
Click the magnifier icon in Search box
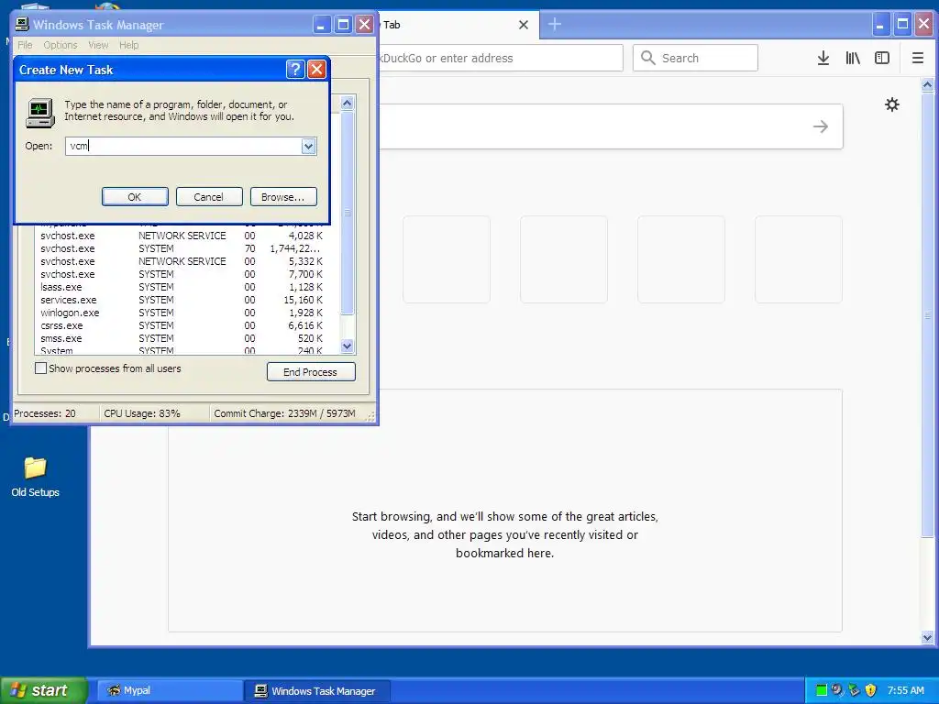tap(648, 58)
